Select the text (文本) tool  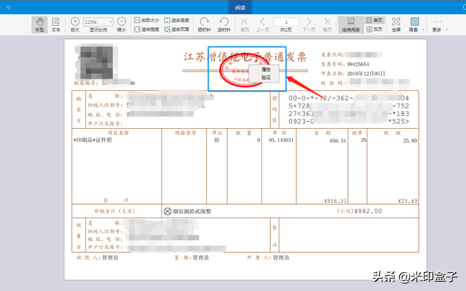(56, 25)
